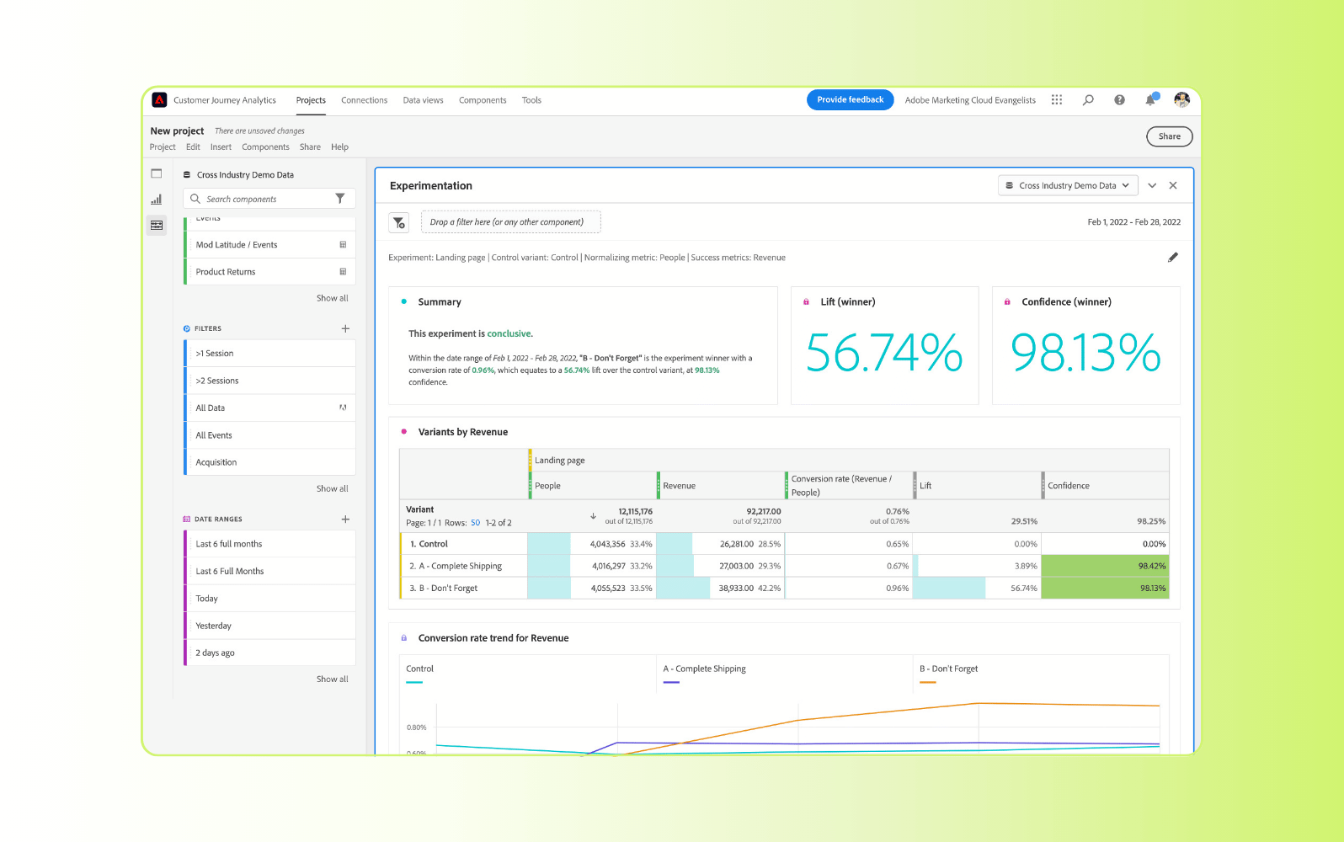The image size is (1344, 842).
Task: Open the app switcher grid icon
Action: (1057, 99)
